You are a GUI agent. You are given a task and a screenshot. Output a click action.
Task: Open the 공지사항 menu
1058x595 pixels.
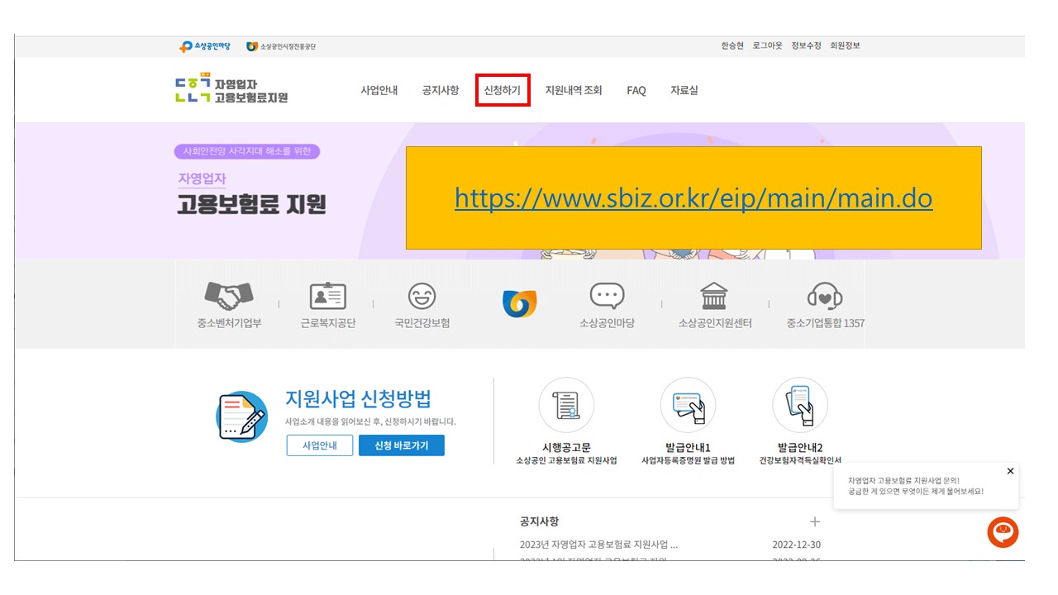tap(441, 90)
